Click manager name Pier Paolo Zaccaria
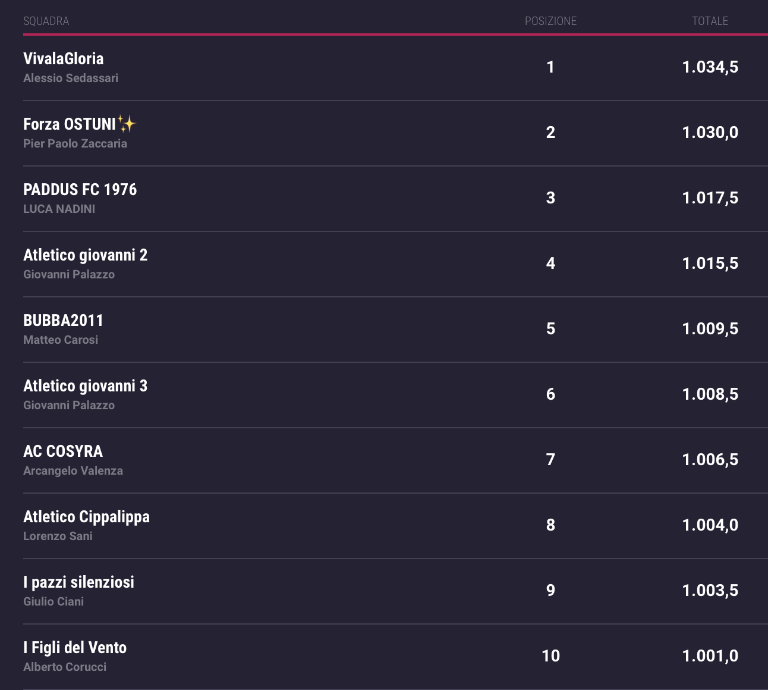Screen dimensions: 768x690 coord(75,144)
